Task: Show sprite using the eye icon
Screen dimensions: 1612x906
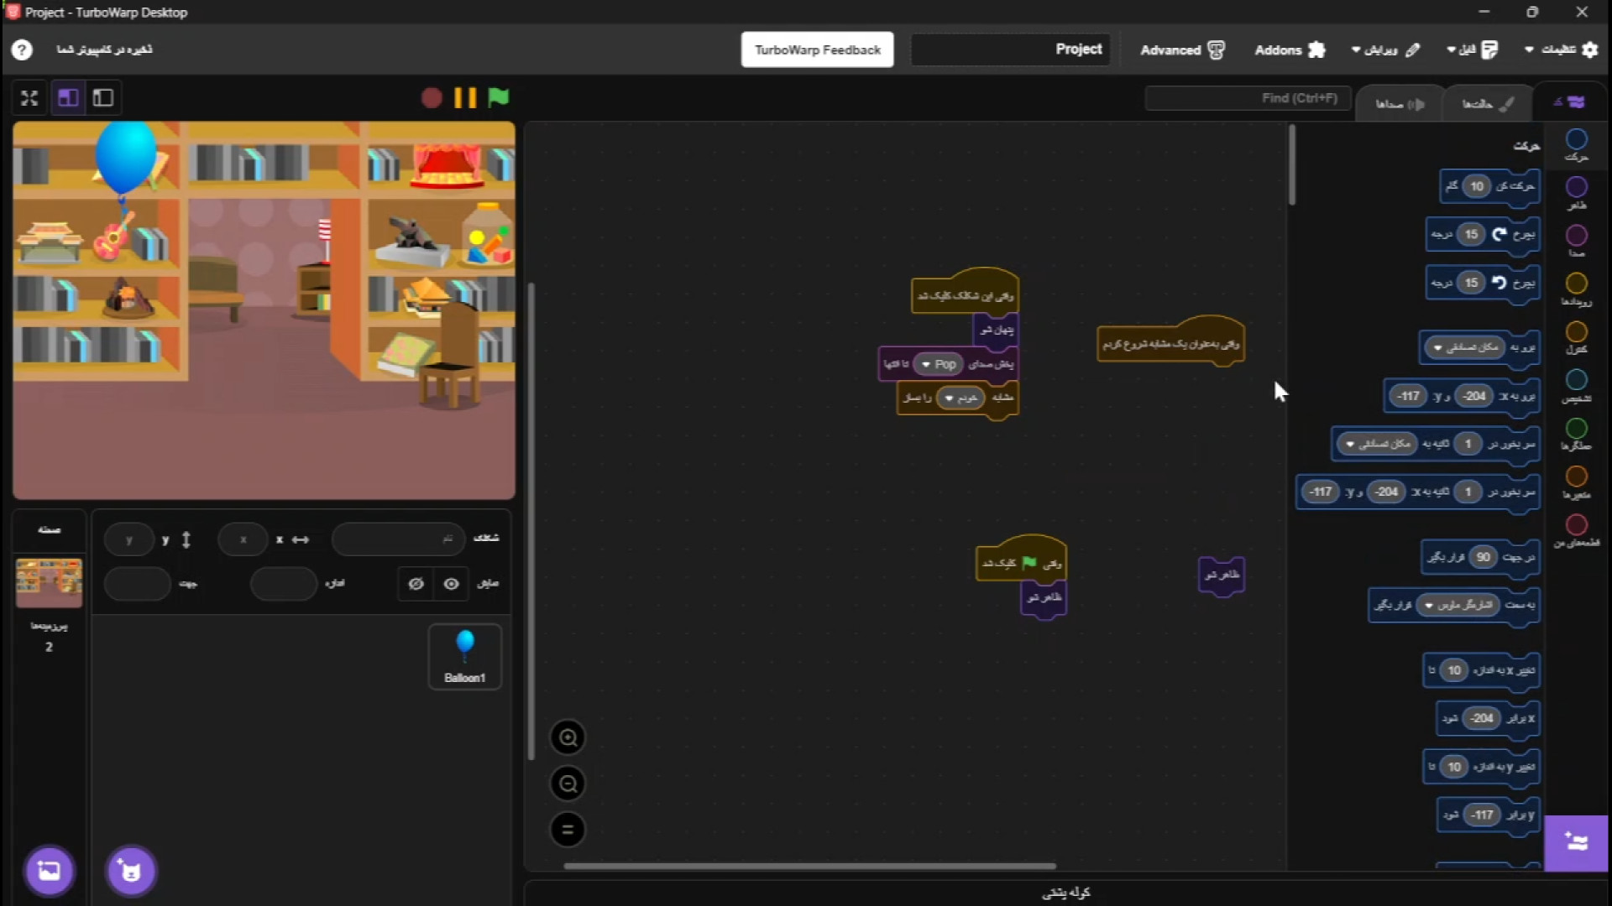Action: click(451, 584)
